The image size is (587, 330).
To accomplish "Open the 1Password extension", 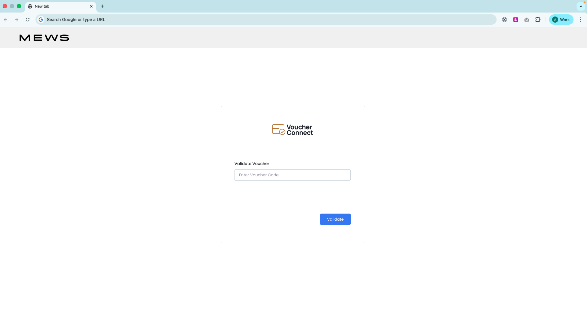I will (504, 20).
